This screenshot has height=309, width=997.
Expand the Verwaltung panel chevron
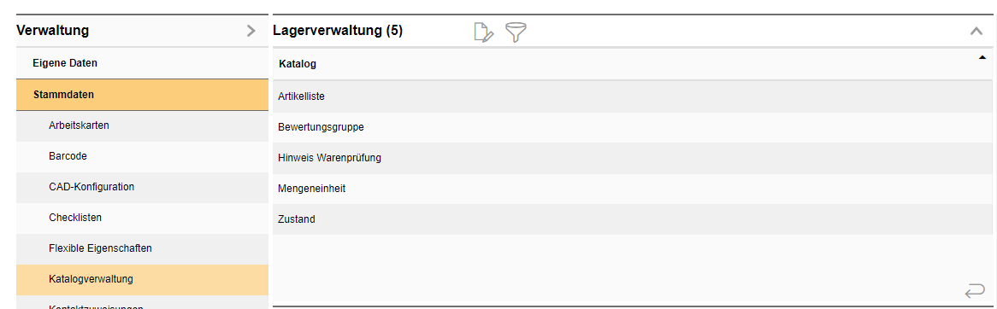tap(251, 31)
